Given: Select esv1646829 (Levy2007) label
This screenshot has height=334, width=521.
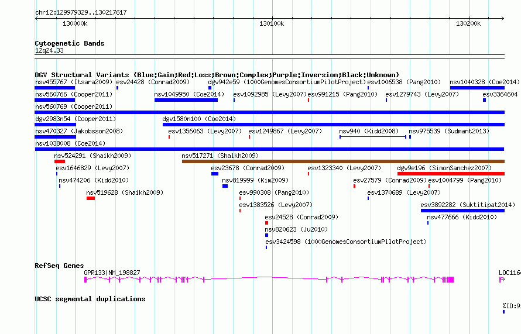Looking at the screenshot, I should pos(92,168).
